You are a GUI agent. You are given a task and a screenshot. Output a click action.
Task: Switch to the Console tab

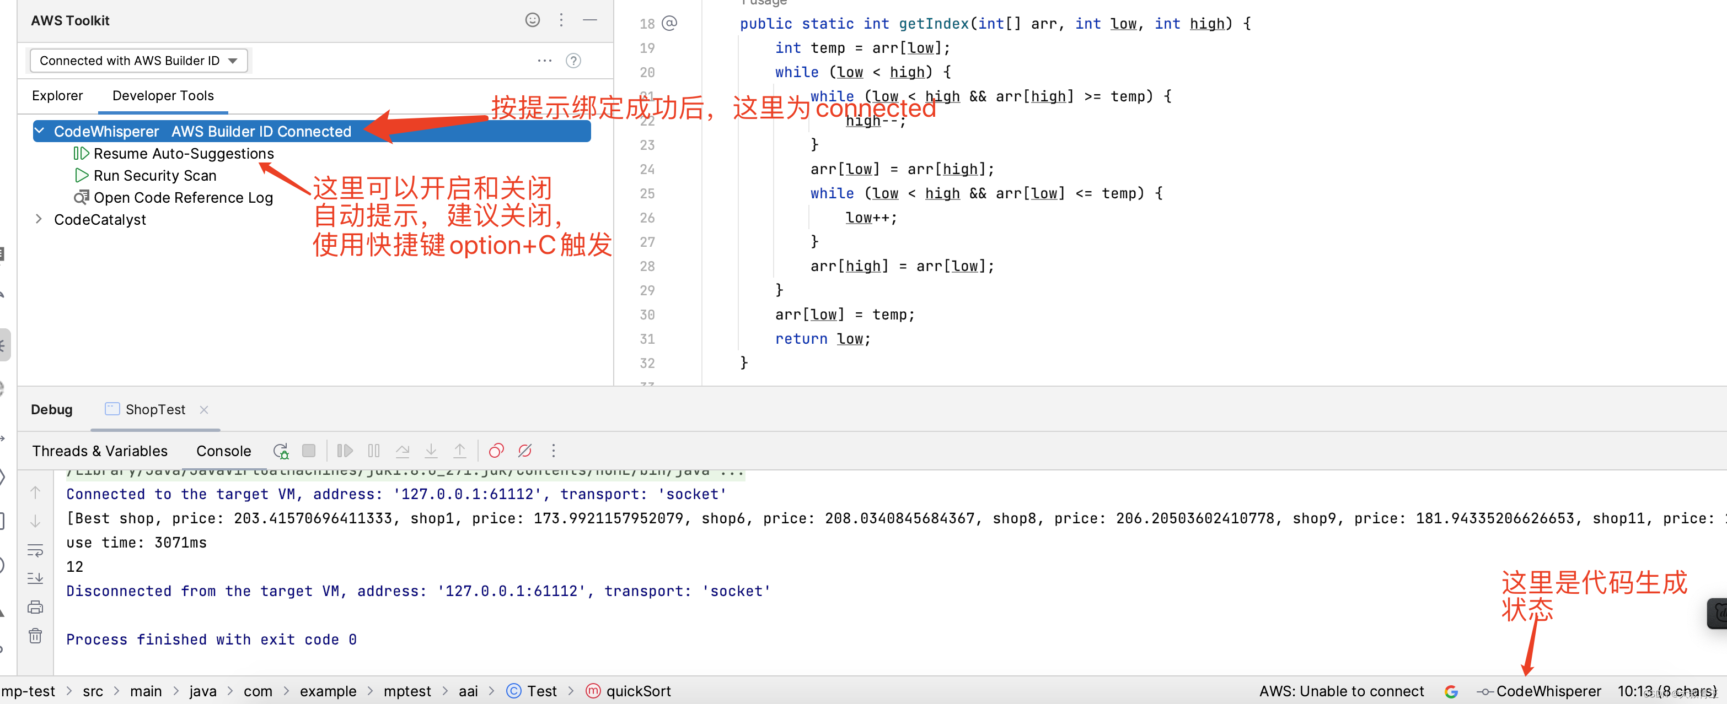pyautogui.click(x=224, y=451)
